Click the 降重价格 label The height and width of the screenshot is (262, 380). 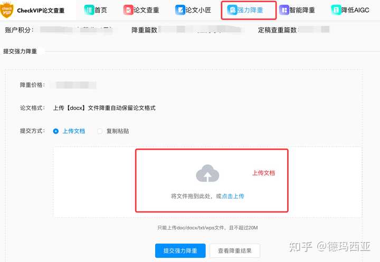pyautogui.click(x=32, y=85)
